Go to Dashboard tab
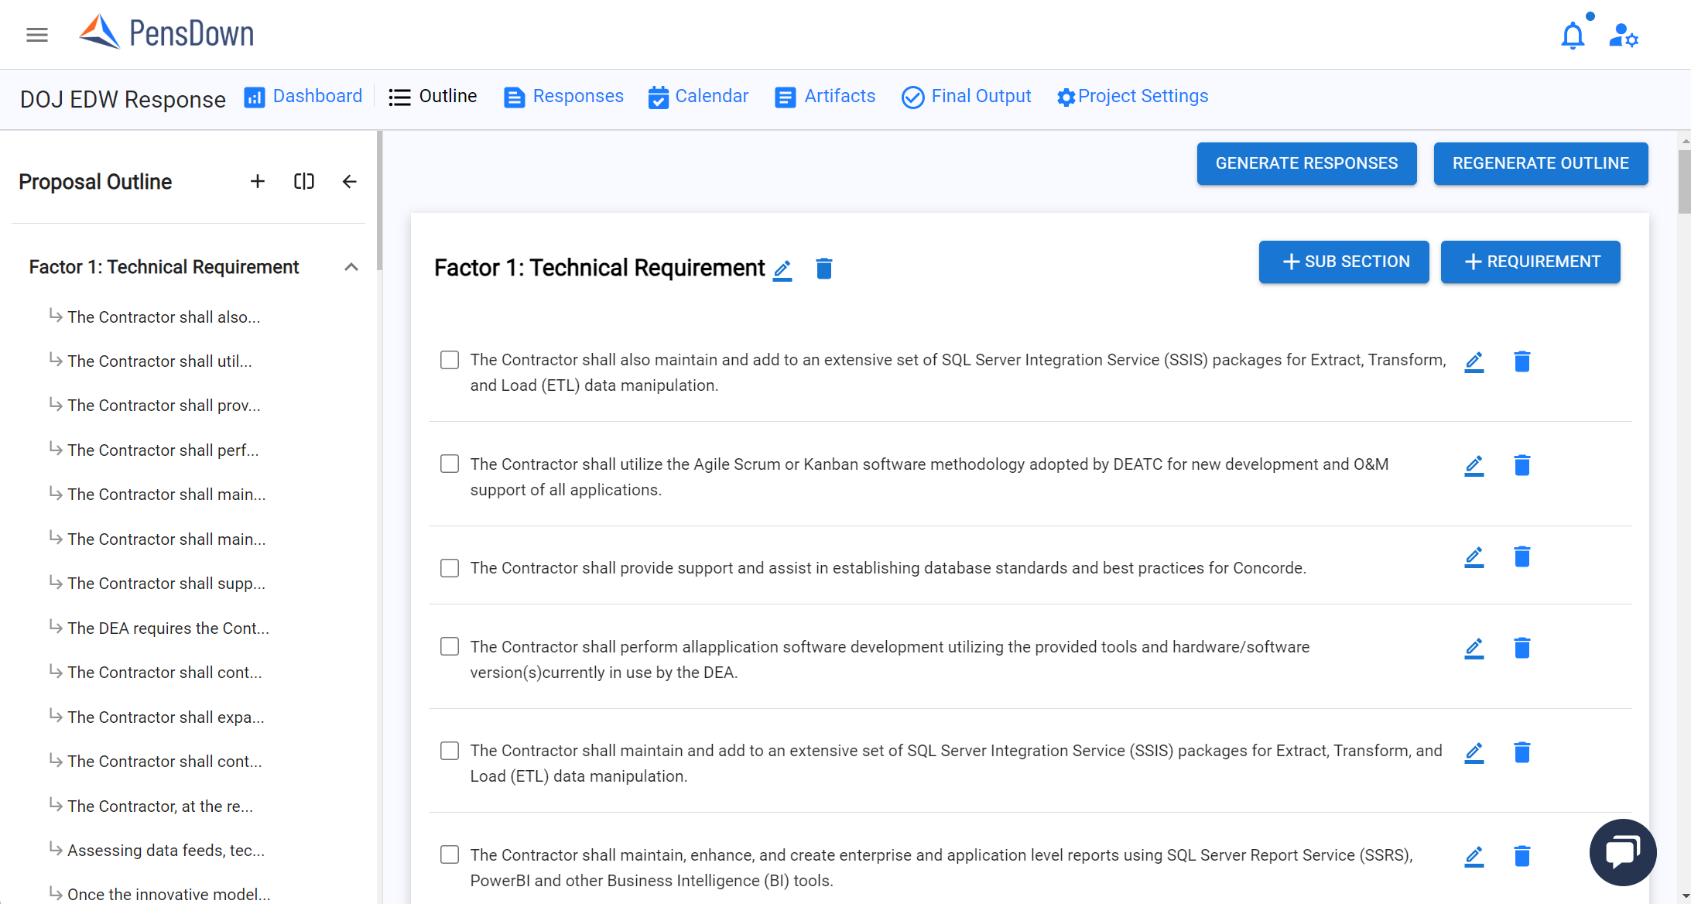The width and height of the screenshot is (1691, 904). [x=303, y=96]
